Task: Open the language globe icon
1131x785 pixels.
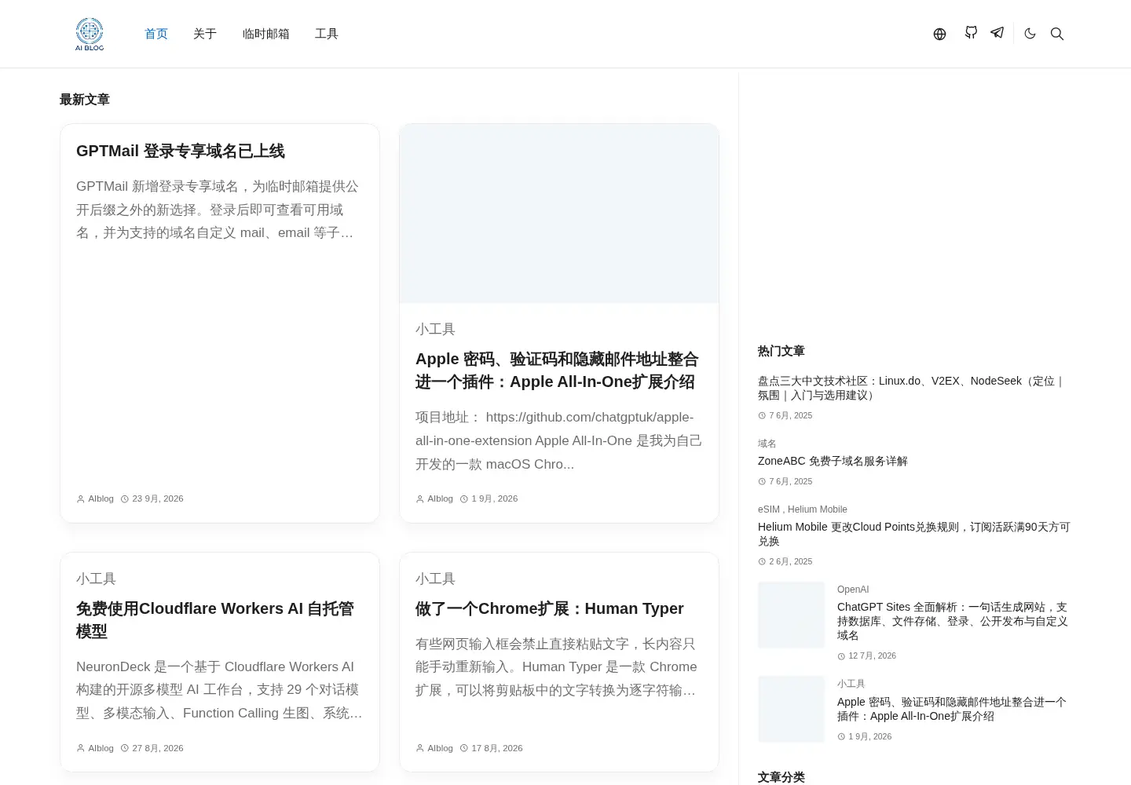Action: pyautogui.click(x=939, y=34)
